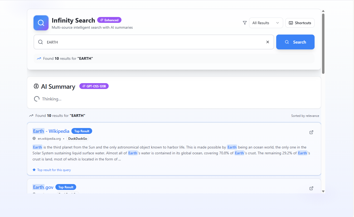Expand the GPT-OSS-120B model badge
354x217 pixels.
click(x=94, y=86)
